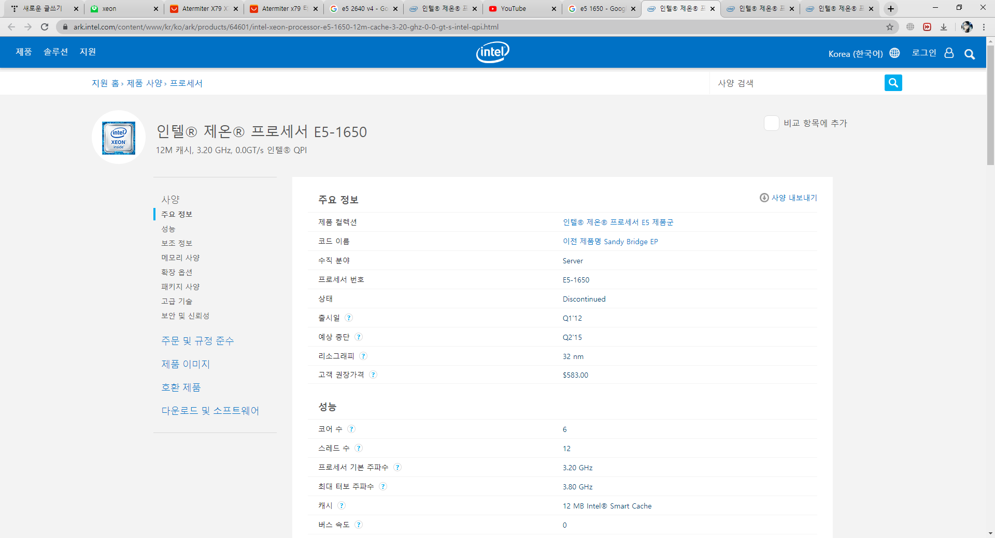Switch to the e5 2640 v4 Google tab
The width and height of the screenshot is (995, 538).
[x=363, y=9]
